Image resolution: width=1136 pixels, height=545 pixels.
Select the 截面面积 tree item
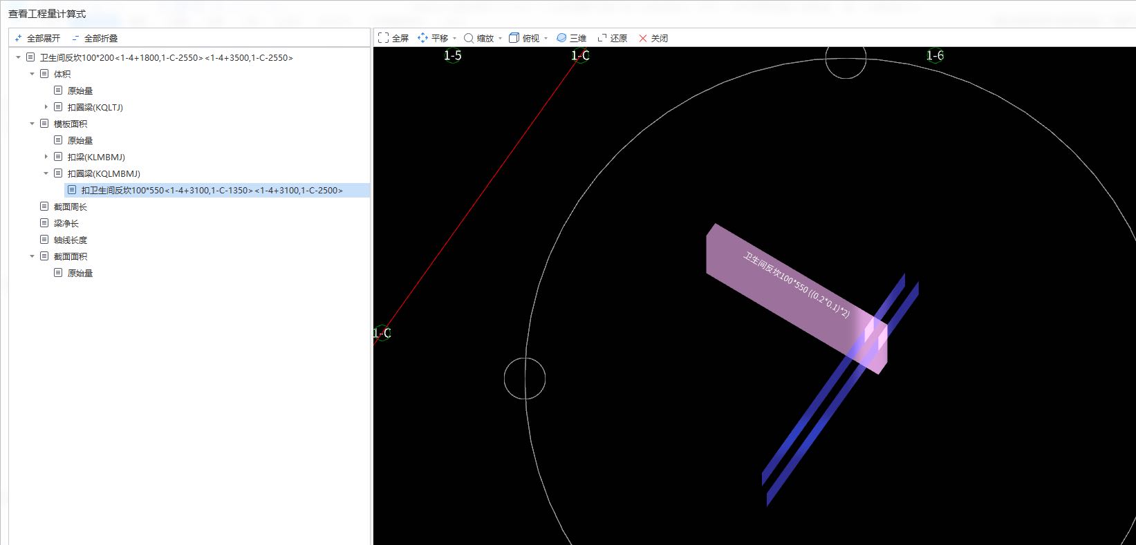click(x=71, y=256)
